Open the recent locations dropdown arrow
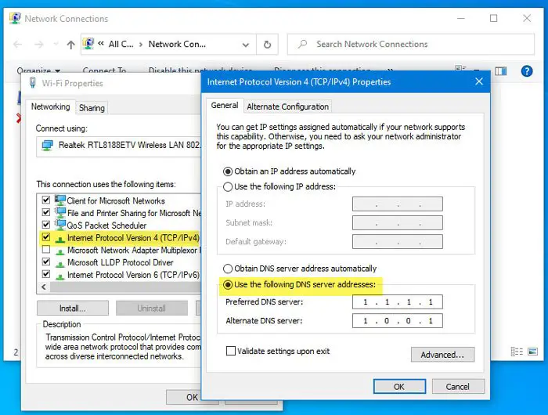This screenshot has height=415, width=548. [56, 44]
